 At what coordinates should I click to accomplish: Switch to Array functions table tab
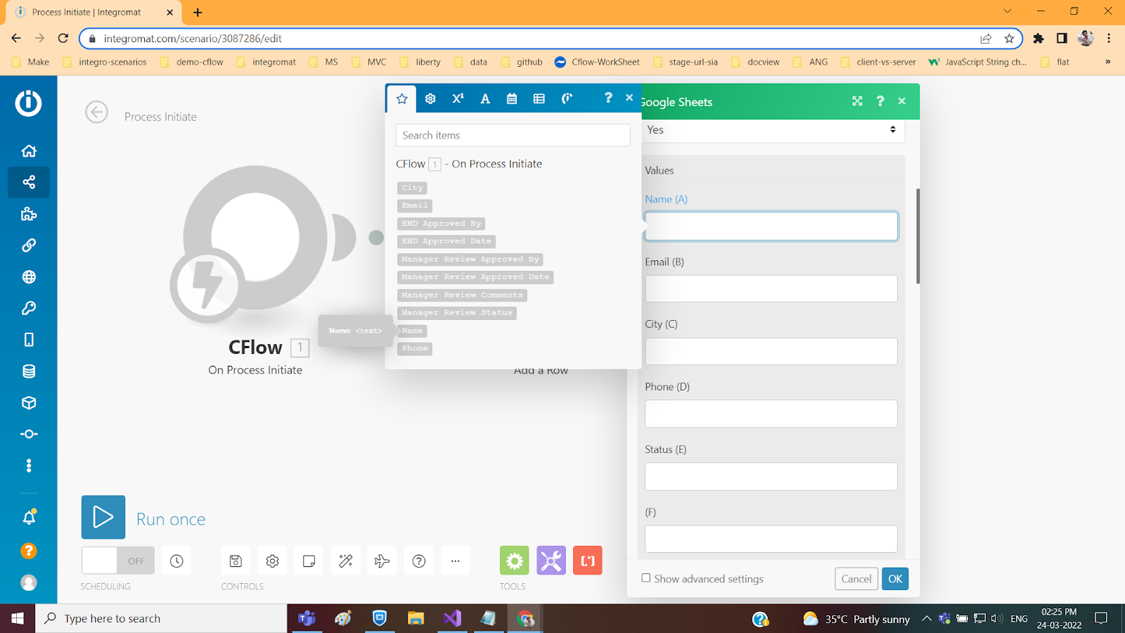pyautogui.click(x=539, y=98)
